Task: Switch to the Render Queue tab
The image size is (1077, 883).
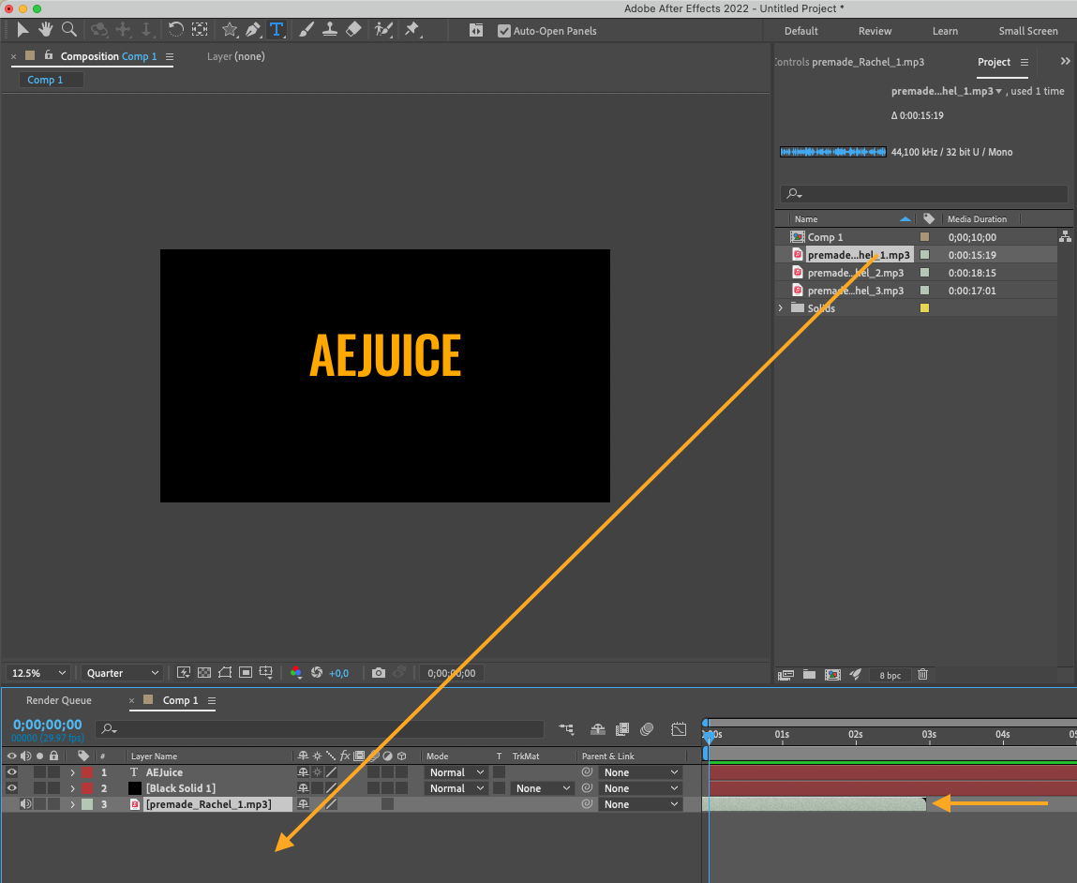Action: (x=59, y=700)
